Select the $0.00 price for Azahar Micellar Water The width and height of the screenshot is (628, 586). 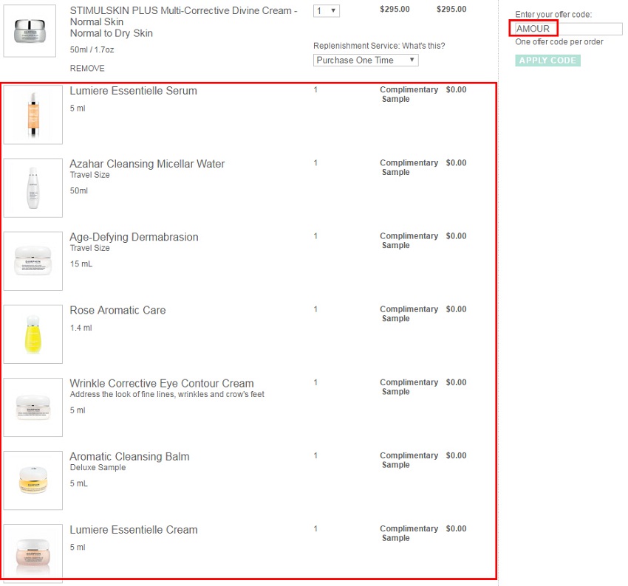click(456, 163)
